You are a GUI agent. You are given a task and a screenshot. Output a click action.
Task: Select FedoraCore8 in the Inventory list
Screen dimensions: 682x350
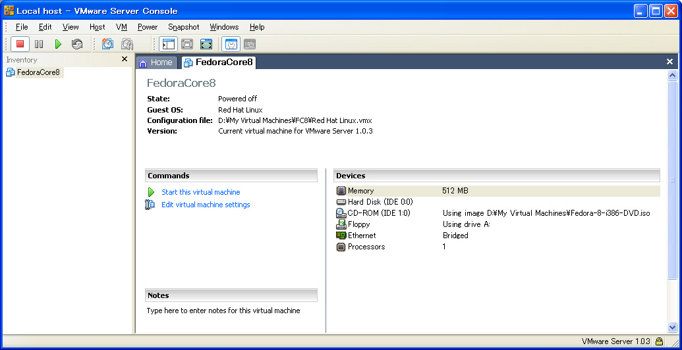pos(38,72)
